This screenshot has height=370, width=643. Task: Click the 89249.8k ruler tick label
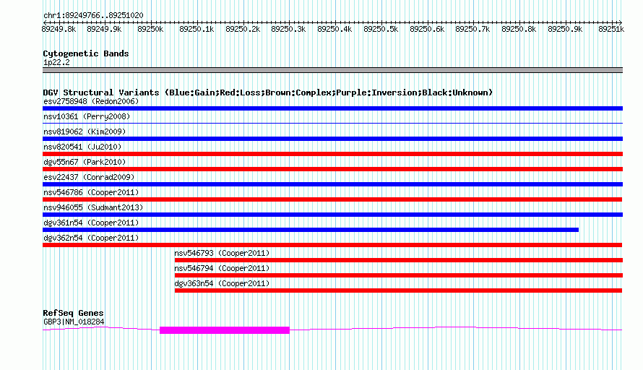click(x=59, y=29)
